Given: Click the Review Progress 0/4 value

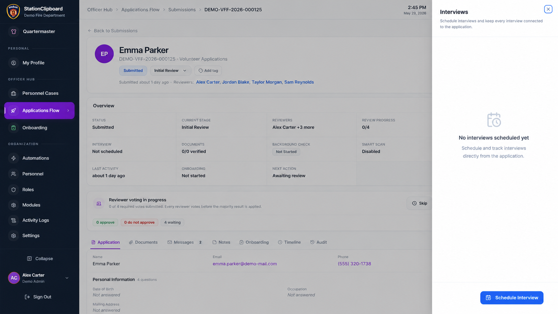Looking at the screenshot, I should point(366,127).
